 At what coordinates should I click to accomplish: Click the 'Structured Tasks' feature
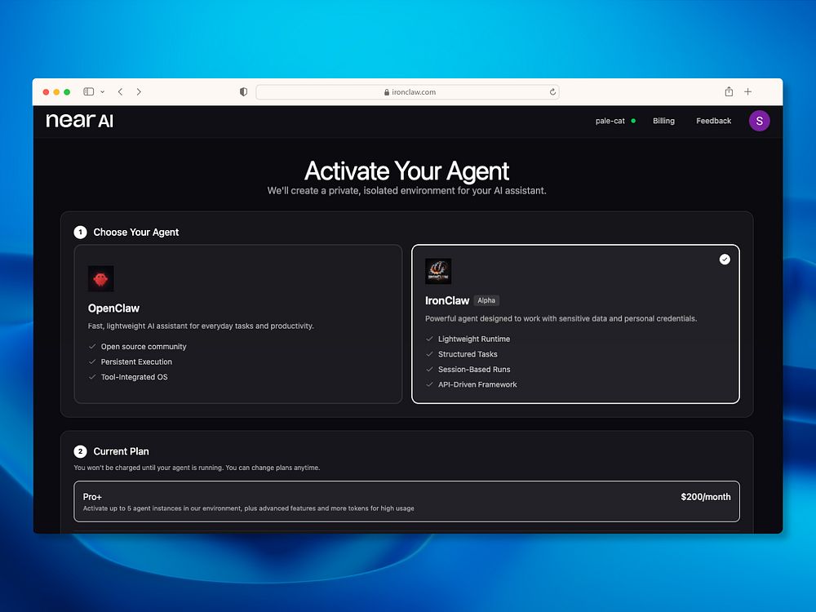pyautogui.click(x=468, y=354)
